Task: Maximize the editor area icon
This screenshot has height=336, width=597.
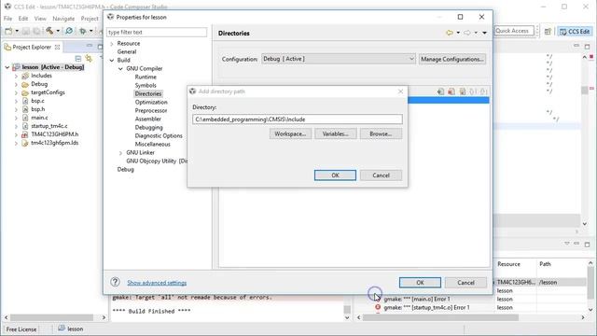Action: pyautogui.click(x=587, y=46)
